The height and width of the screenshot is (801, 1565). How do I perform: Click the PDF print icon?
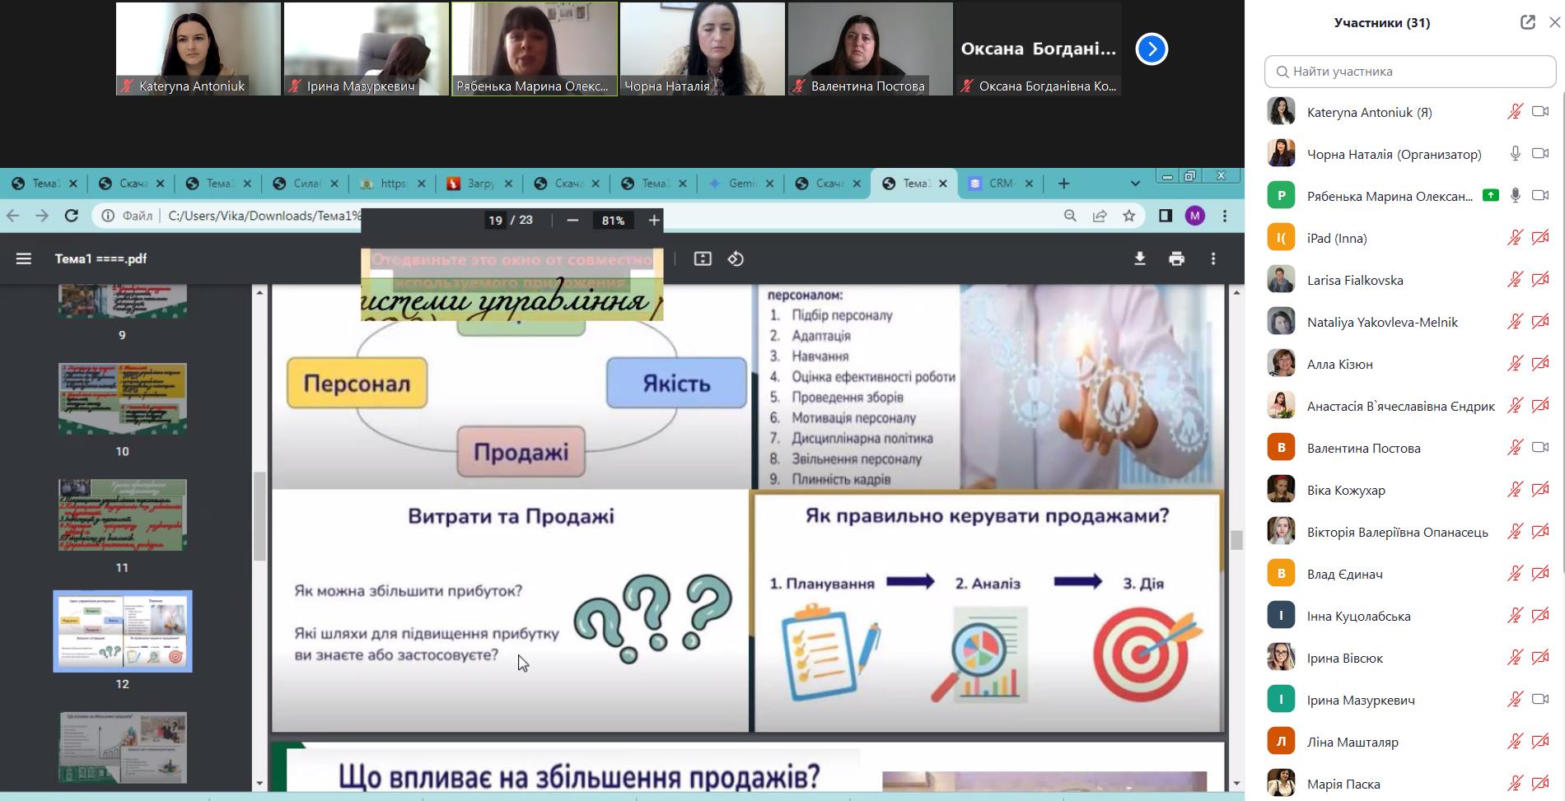click(1176, 258)
